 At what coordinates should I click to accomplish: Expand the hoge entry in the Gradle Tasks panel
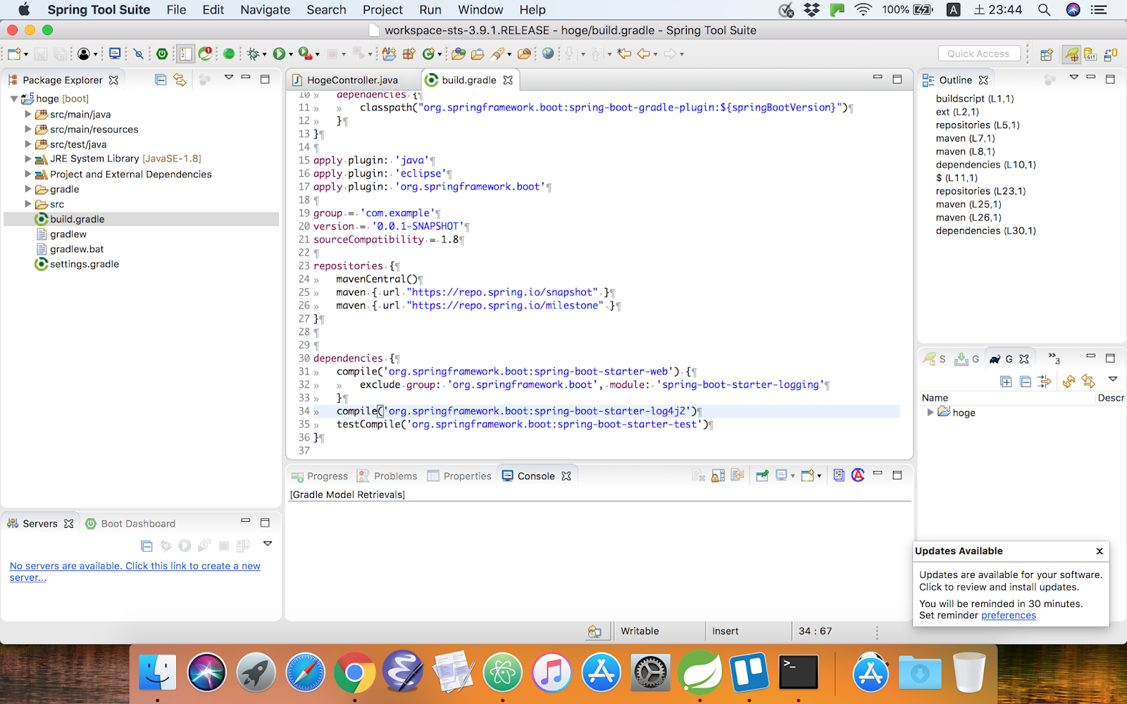[930, 413]
